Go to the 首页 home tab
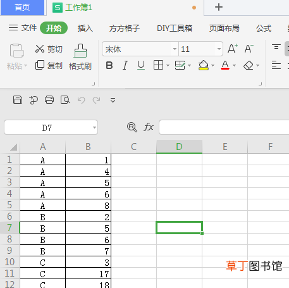Viewport: 289px width, 288px height. pos(22,8)
